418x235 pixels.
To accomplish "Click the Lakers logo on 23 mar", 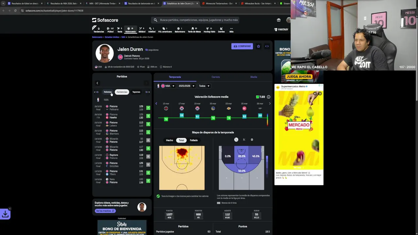I will click(229, 108).
